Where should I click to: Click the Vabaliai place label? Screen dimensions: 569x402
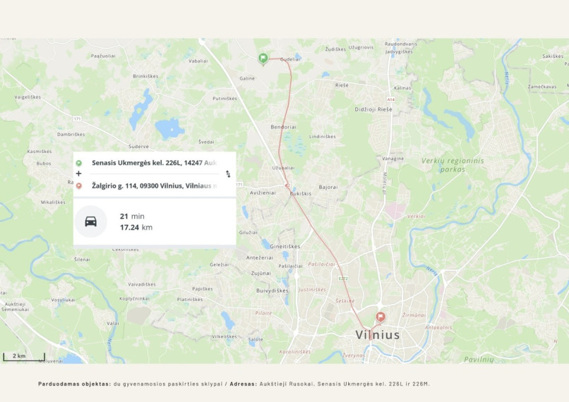pyautogui.click(x=198, y=61)
